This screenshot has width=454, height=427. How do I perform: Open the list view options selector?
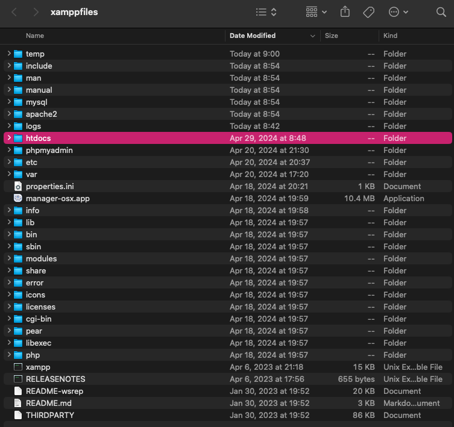pos(266,12)
